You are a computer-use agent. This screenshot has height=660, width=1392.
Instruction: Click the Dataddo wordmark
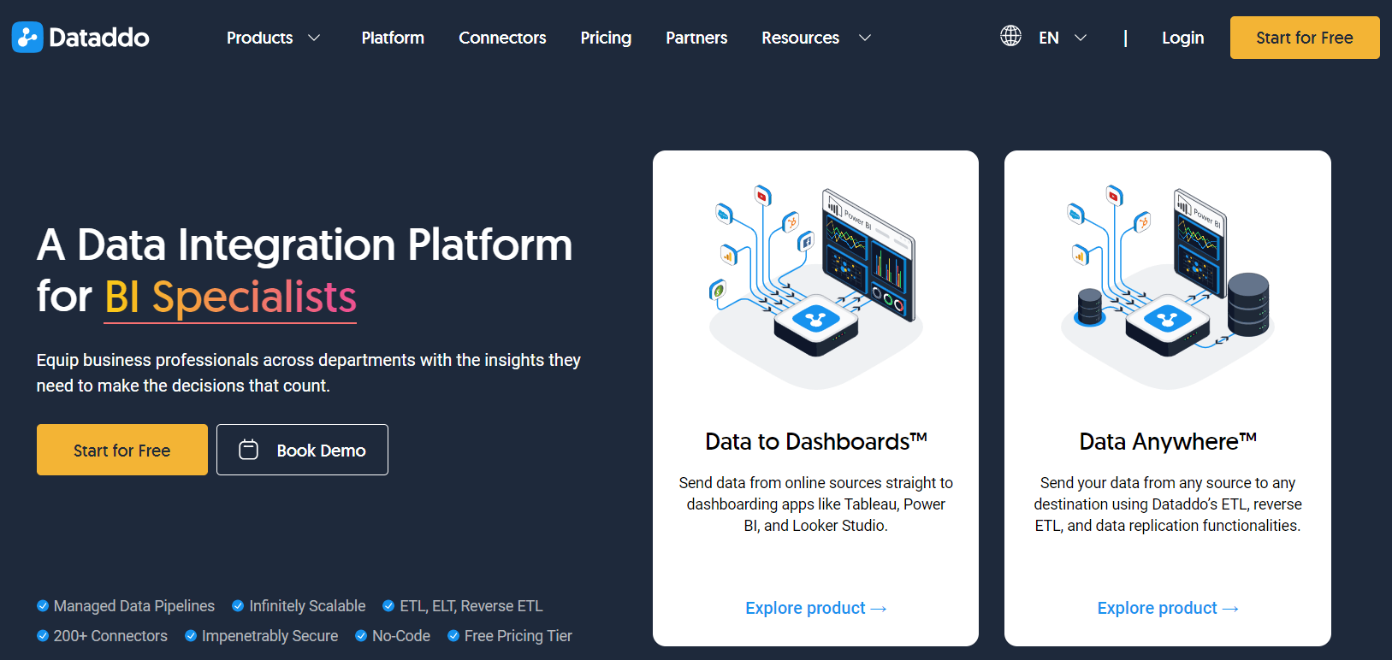coord(99,38)
